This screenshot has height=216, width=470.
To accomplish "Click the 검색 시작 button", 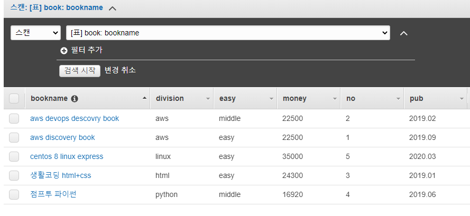I will pyautogui.click(x=80, y=71).
